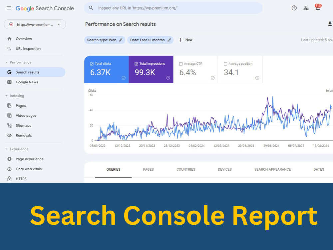Image resolution: width=333 pixels, height=250 pixels.
Task: Switch to the DEVICES tab
Action: tap(225, 169)
